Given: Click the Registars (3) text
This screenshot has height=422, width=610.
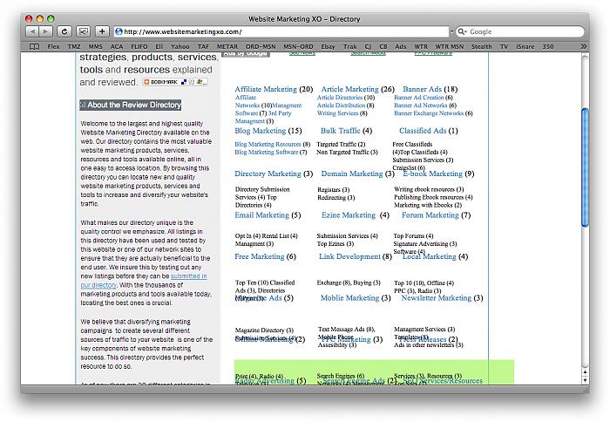Looking at the screenshot, I should (x=334, y=189).
